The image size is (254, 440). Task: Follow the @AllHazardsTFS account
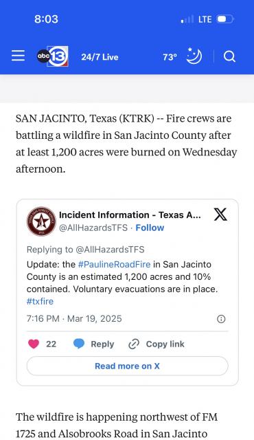tap(150, 228)
